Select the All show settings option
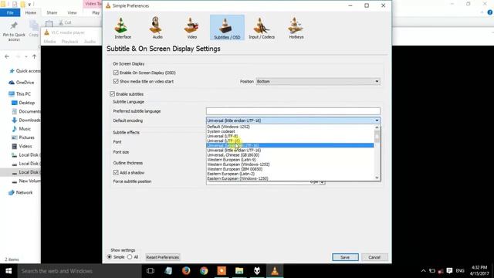This screenshot has width=494, height=278. pos(130,257)
